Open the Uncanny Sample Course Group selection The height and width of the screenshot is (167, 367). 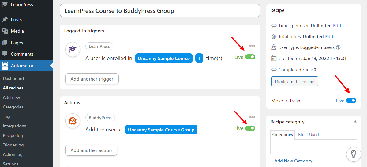tap(161, 130)
